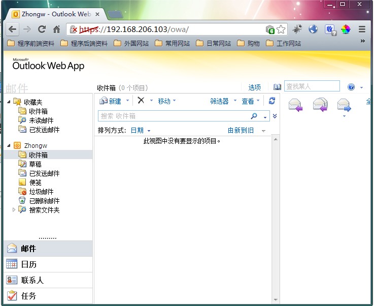Click the 选项 options link

pyautogui.click(x=255, y=87)
